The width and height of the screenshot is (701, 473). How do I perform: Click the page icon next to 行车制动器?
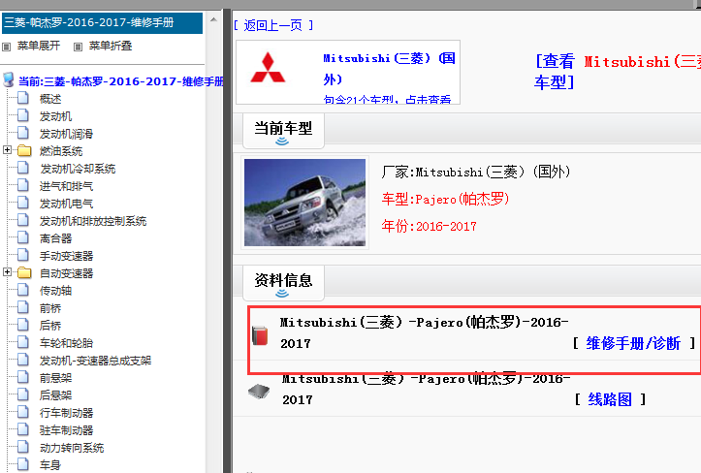click(23, 412)
